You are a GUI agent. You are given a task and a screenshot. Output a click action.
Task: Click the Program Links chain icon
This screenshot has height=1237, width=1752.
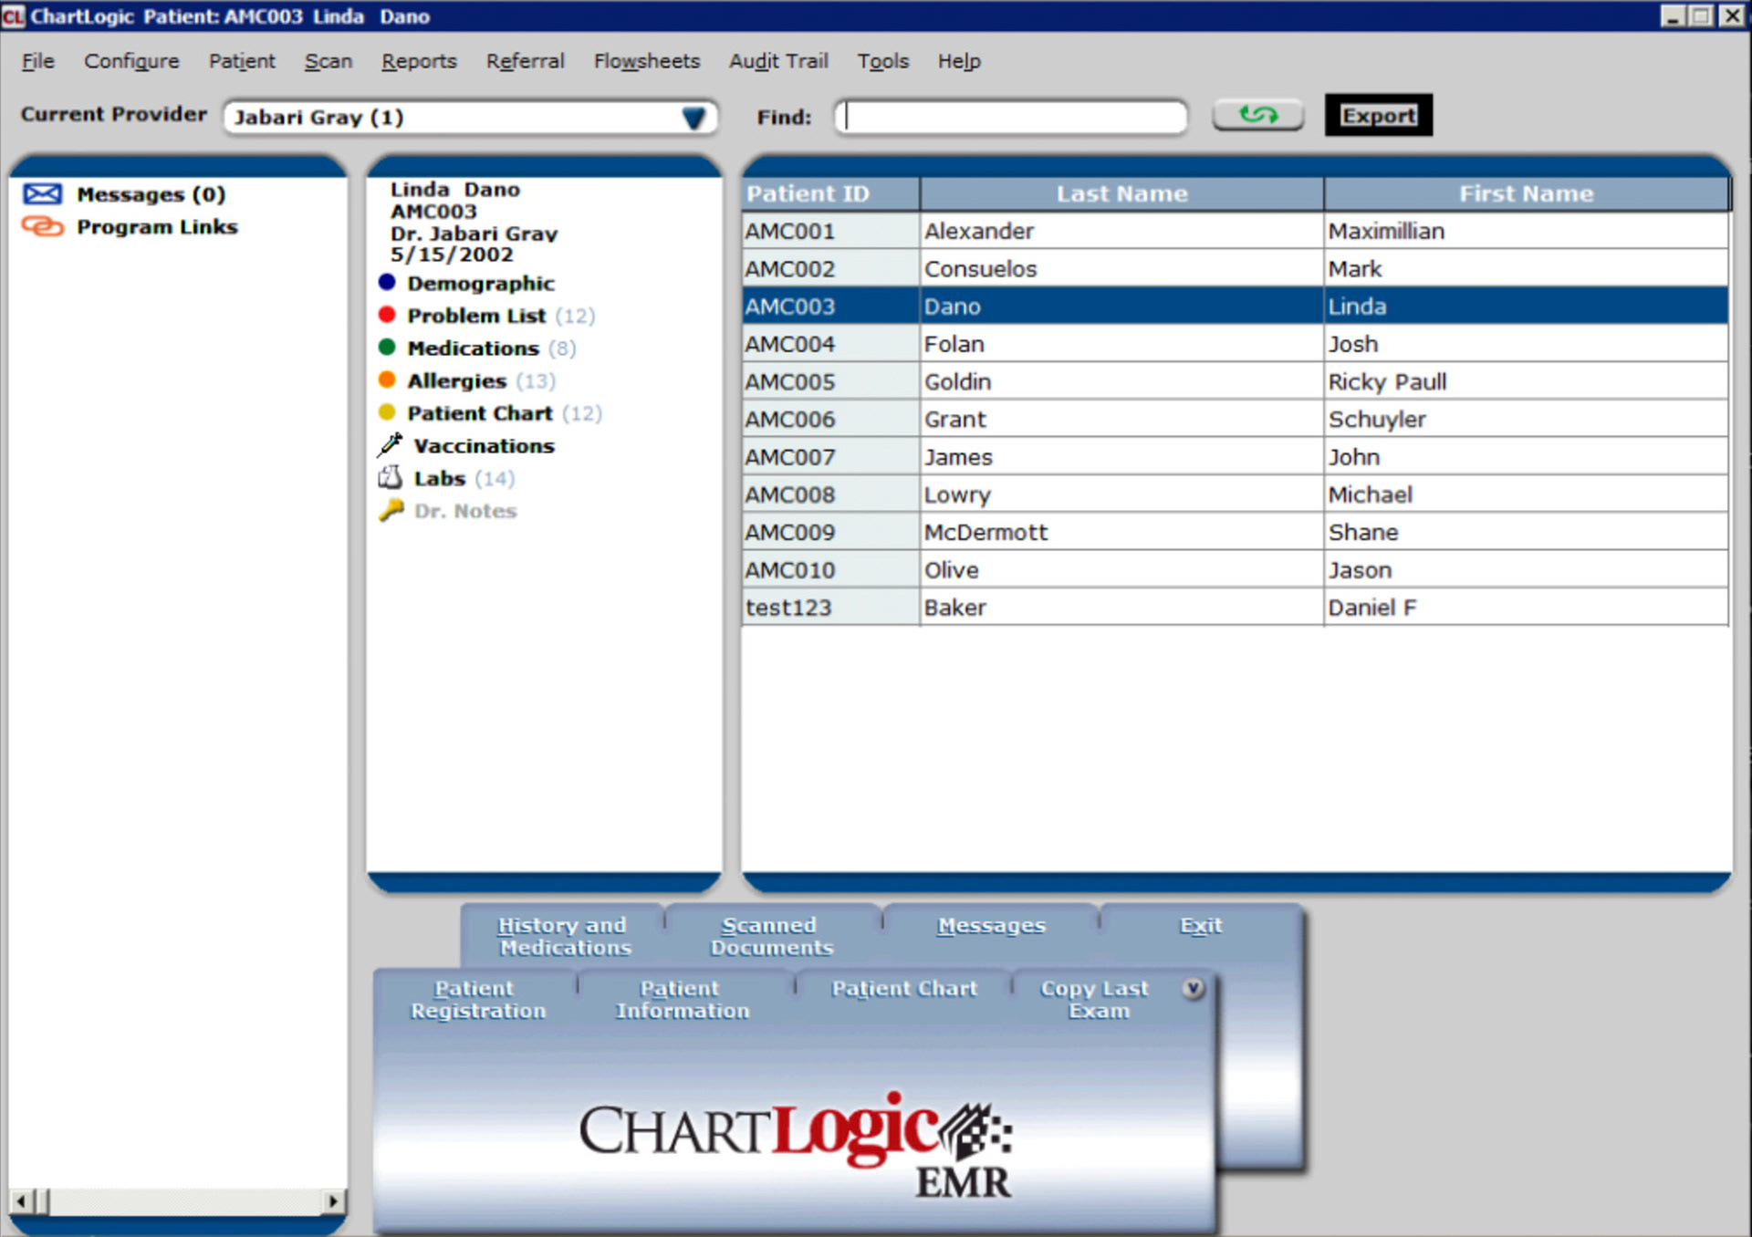click(x=42, y=226)
